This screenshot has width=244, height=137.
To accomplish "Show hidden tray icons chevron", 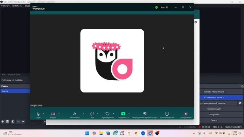I will 194,133.
